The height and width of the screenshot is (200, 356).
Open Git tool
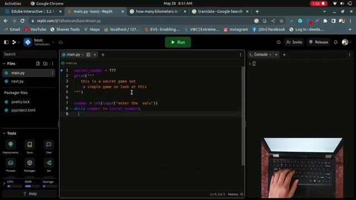pyautogui.click(x=48, y=165)
